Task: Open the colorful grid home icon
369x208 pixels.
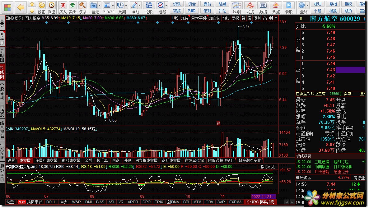Action: tap(7, 7)
